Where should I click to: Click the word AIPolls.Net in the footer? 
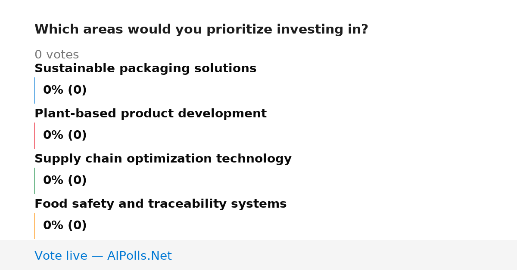pyautogui.click(x=139, y=256)
